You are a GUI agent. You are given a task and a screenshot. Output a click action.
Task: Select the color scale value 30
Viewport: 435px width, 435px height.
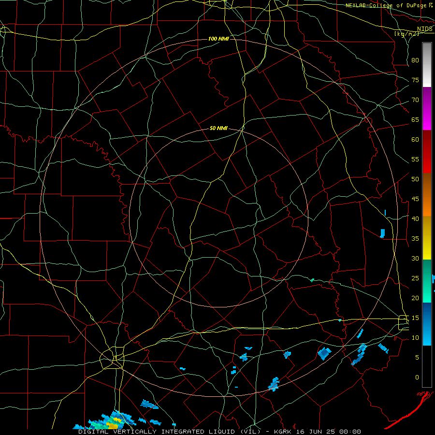pos(415,258)
